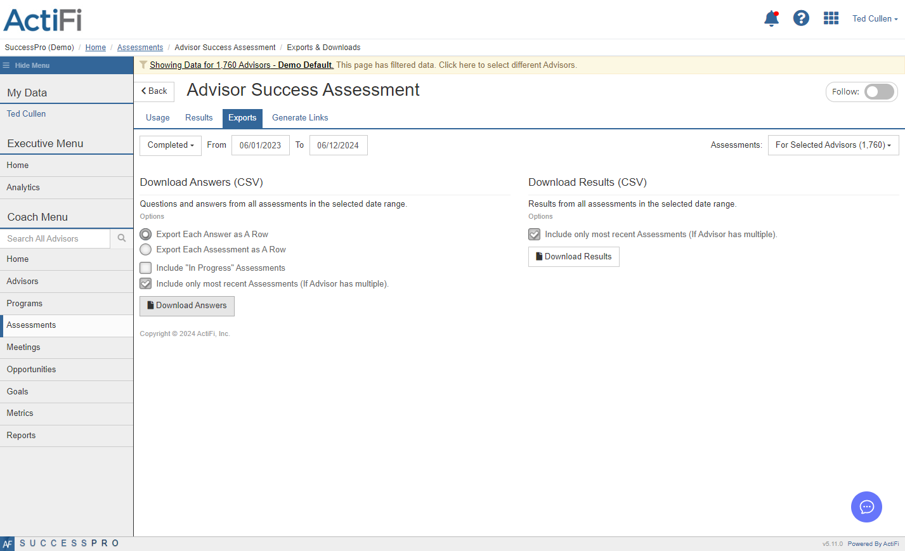Select Export Each Assessment as A Row
The image size is (905, 551).
pyautogui.click(x=146, y=250)
